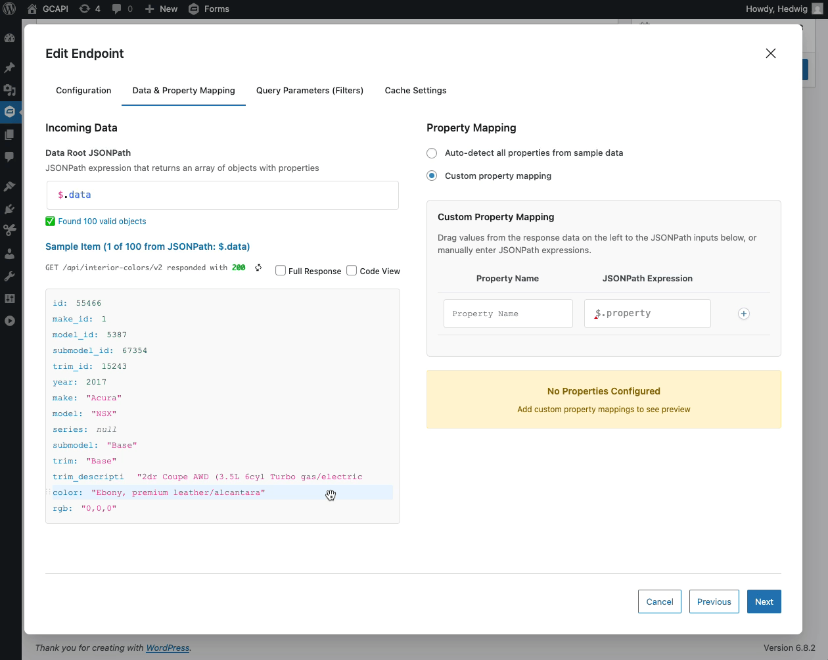This screenshot has width=828, height=660.
Task: Open the New content menu
Action: tap(161, 9)
